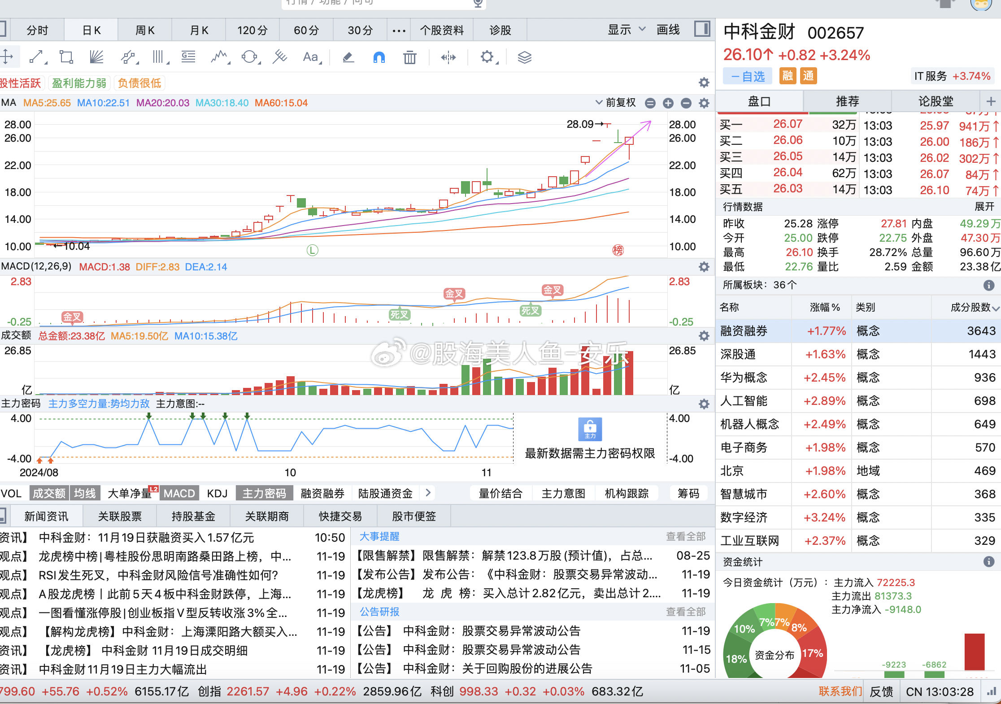Click 查看全部 beside 公告研报
This screenshot has width=1001, height=704.
pyautogui.click(x=686, y=612)
